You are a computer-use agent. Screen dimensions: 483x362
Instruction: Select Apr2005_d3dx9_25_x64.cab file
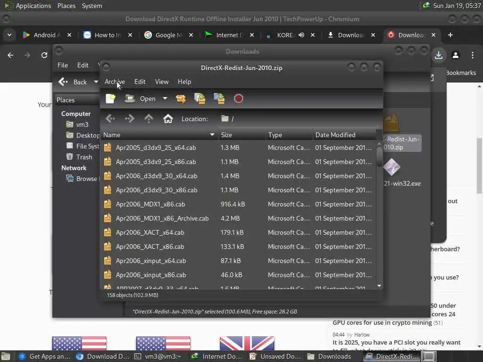[238, 148]
